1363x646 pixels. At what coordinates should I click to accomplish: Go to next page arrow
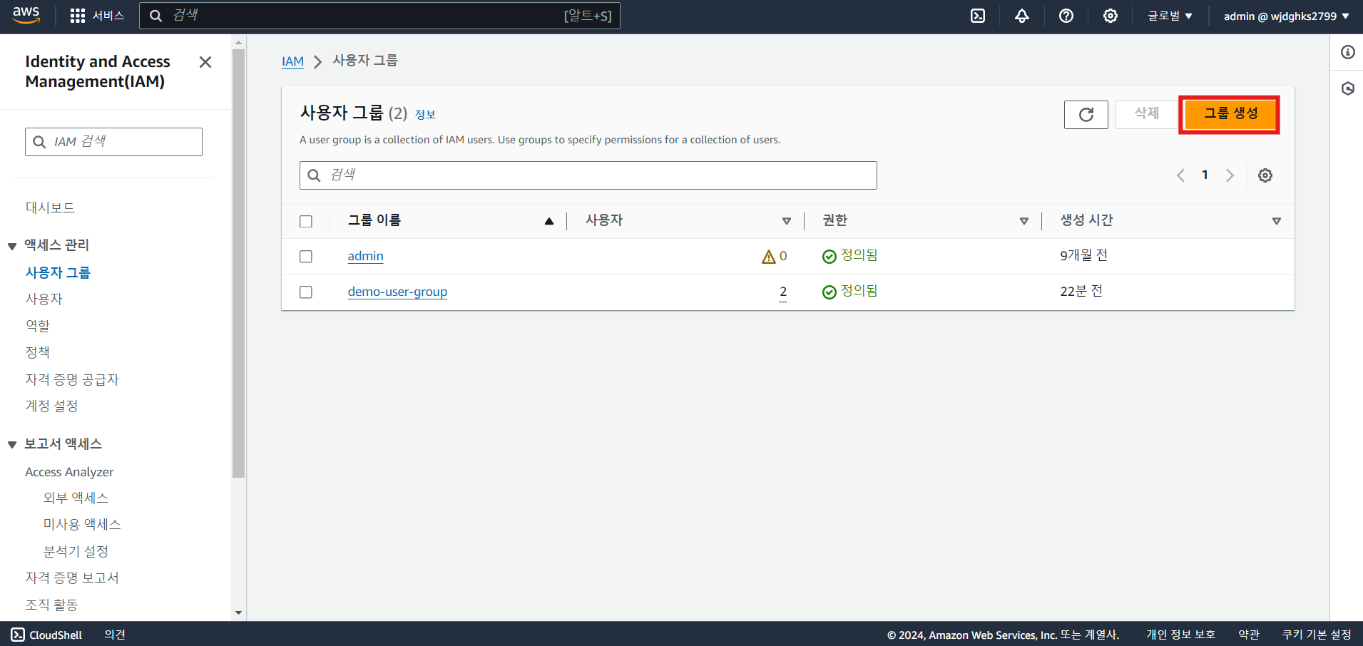pos(1230,175)
